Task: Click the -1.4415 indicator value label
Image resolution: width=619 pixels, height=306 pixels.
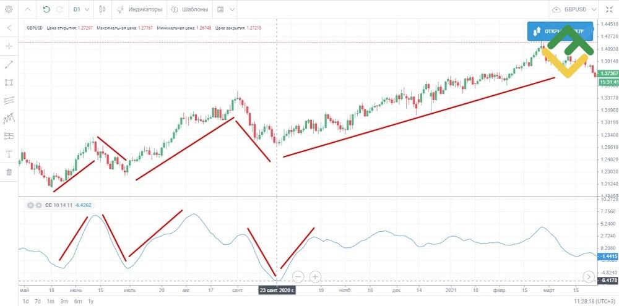Action: tap(608, 257)
